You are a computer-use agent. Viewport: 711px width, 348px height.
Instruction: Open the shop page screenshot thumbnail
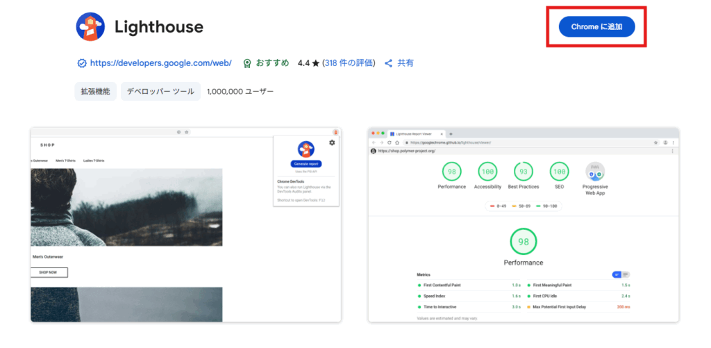click(186, 224)
